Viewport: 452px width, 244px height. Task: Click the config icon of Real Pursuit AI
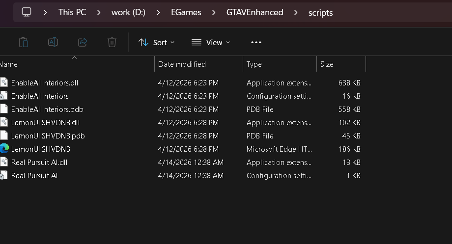4,175
